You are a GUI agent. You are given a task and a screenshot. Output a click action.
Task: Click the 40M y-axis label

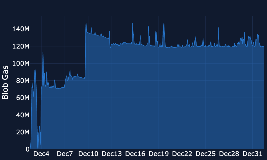pos(23,115)
